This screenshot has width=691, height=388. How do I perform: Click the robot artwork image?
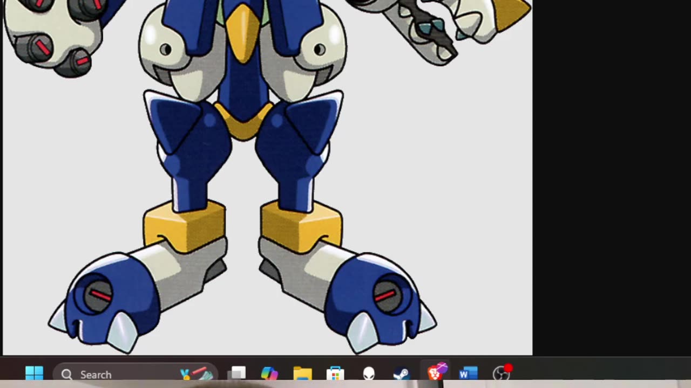tap(268, 178)
